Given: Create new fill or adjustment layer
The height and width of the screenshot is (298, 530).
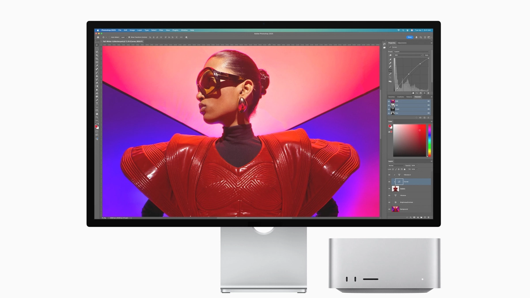Looking at the screenshot, I should coord(418,217).
